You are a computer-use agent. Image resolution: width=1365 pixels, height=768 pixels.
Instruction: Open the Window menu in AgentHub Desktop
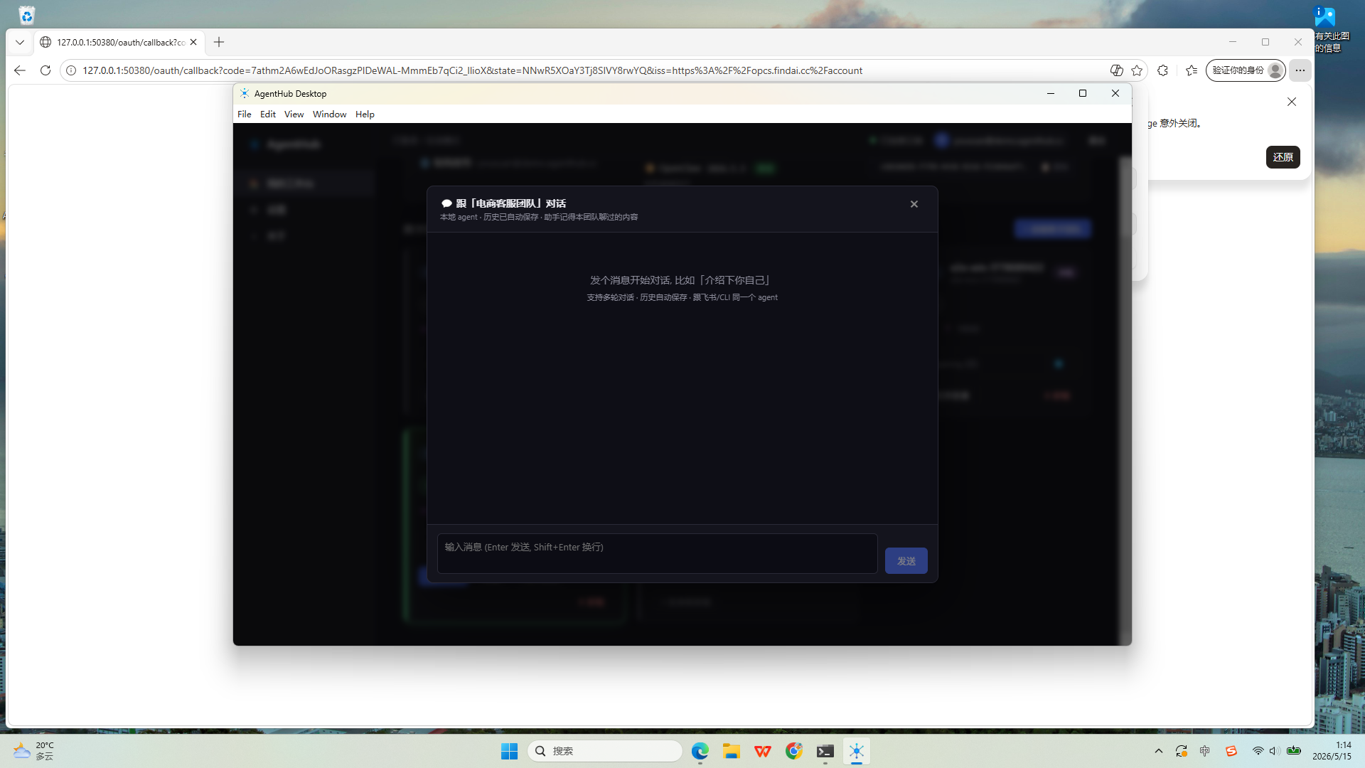(329, 114)
